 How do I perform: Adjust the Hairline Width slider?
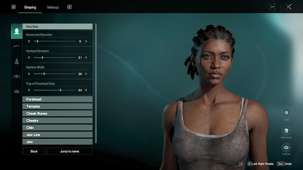pyautogui.click(x=55, y=74)
